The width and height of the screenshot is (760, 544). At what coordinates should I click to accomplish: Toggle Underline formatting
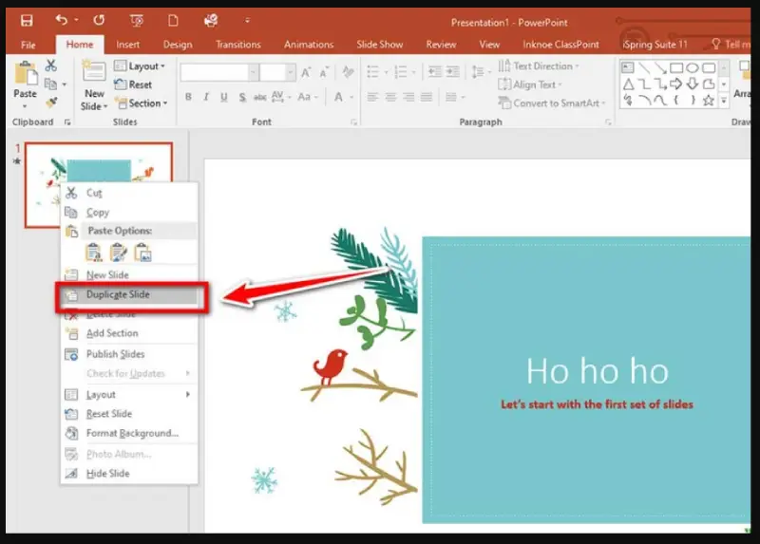[x=223, y=98]
